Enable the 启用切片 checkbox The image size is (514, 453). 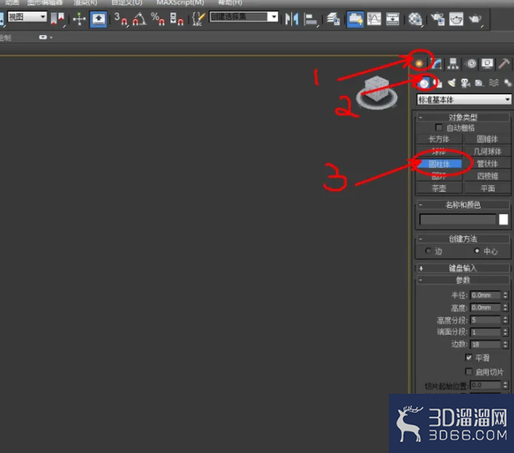[469, 371]
